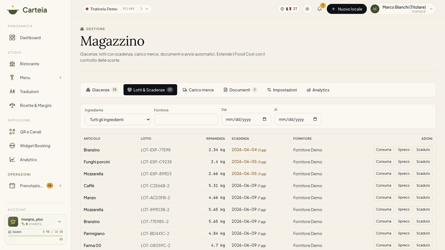The width and height of the screenshot is (445, 250).
Task: Expand the Menu sidebar submenu chevron
Action: [x=60, y=78]
